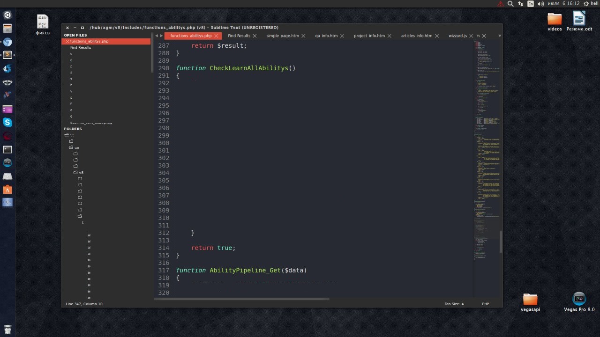Close the simple_page.htm tab
600x337 pixels.
[x=303, y=36]
